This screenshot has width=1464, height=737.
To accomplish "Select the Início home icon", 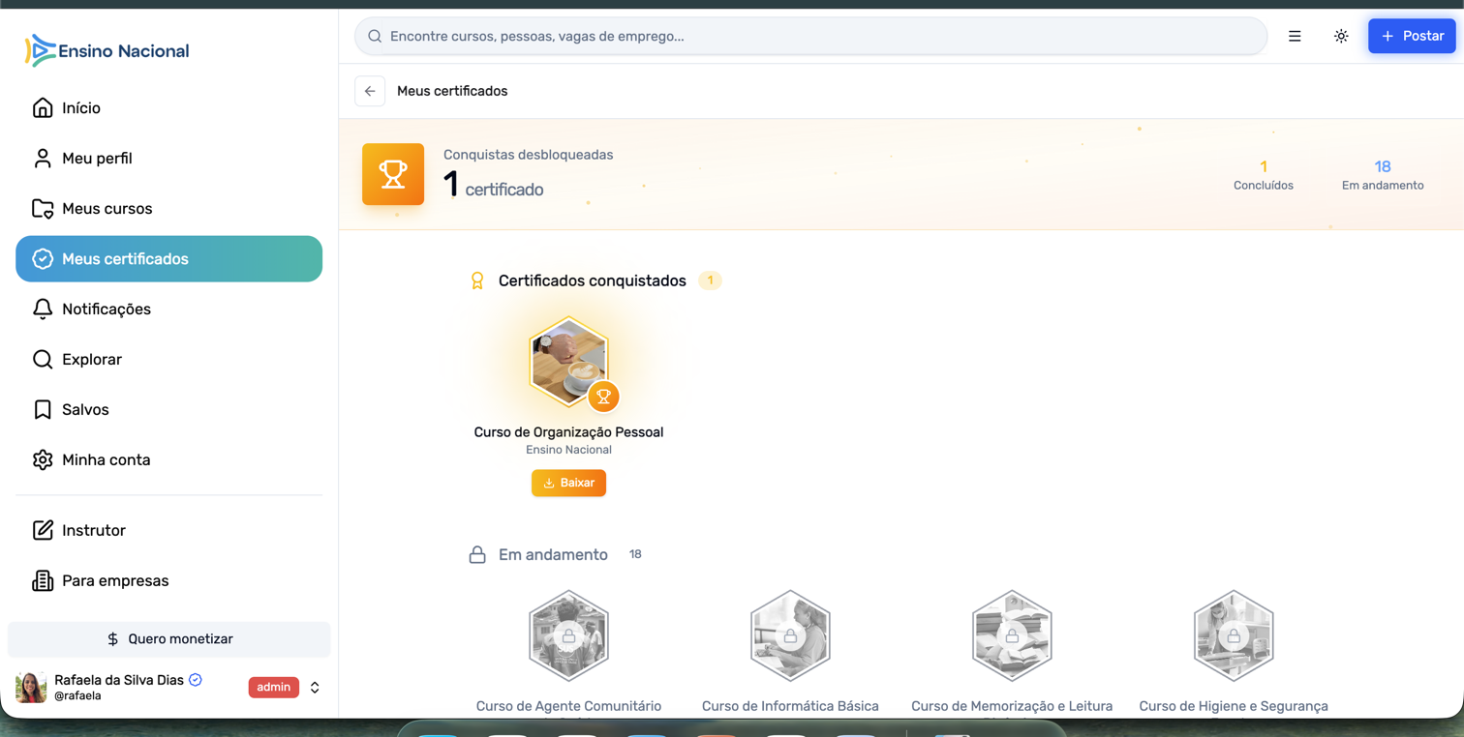I will (x=43, y=107).
